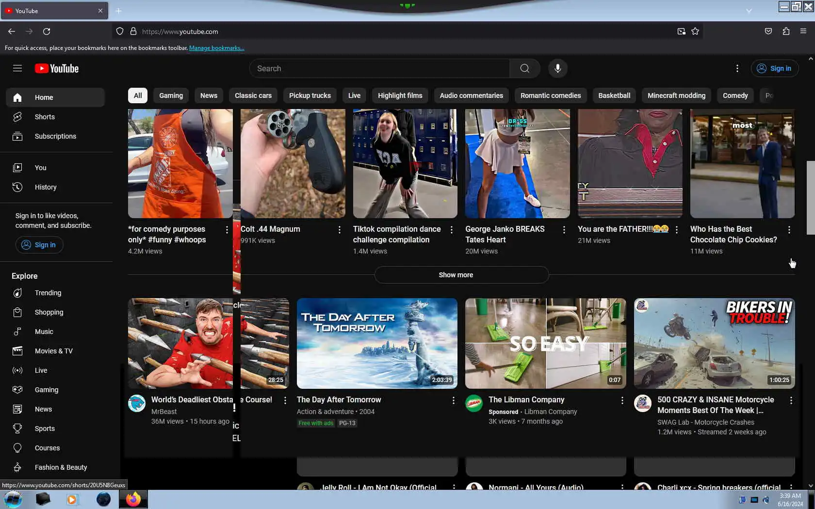
Task: Open options for The Libman Company ad
Action: click(622, 400)
